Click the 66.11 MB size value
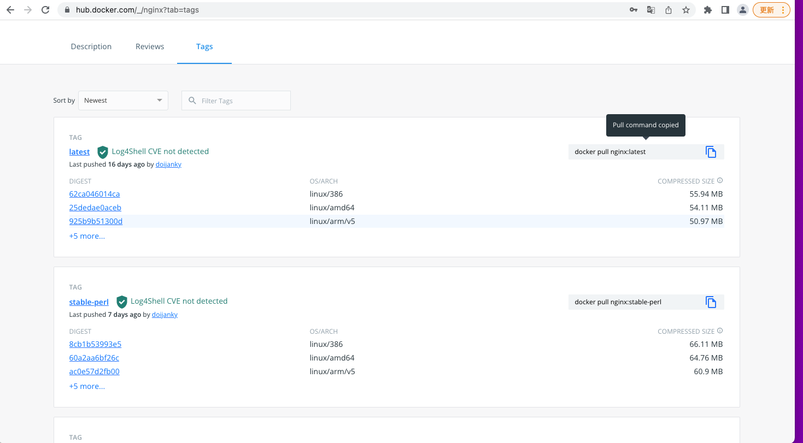The width and height of the screenshot is (803, 443). pyautogui.click(x=706, y=344)
